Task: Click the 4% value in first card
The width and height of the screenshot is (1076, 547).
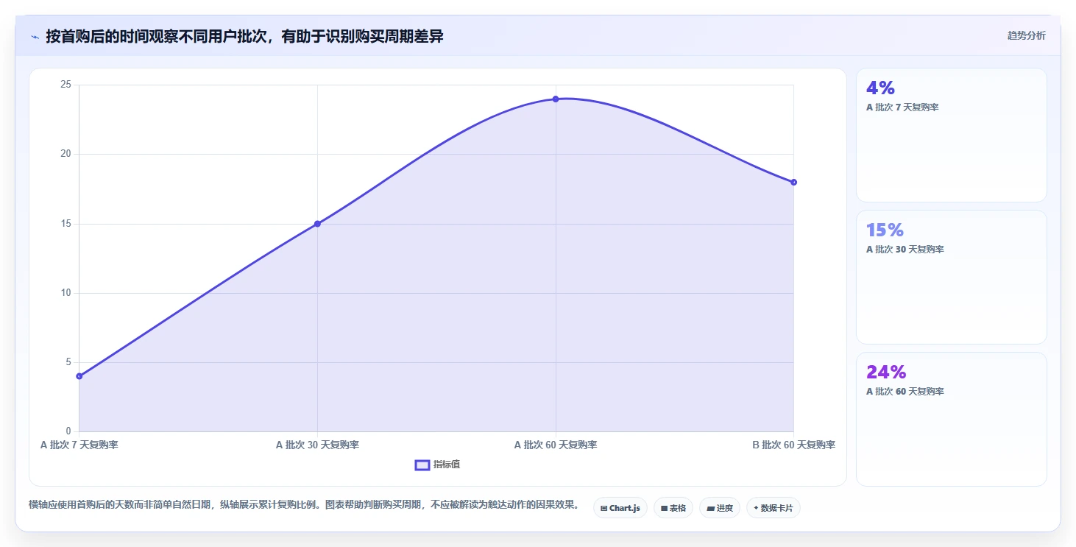Action: [x=880, y=88]
